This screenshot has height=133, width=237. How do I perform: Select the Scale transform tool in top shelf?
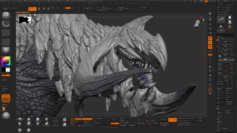pos(44,9)
